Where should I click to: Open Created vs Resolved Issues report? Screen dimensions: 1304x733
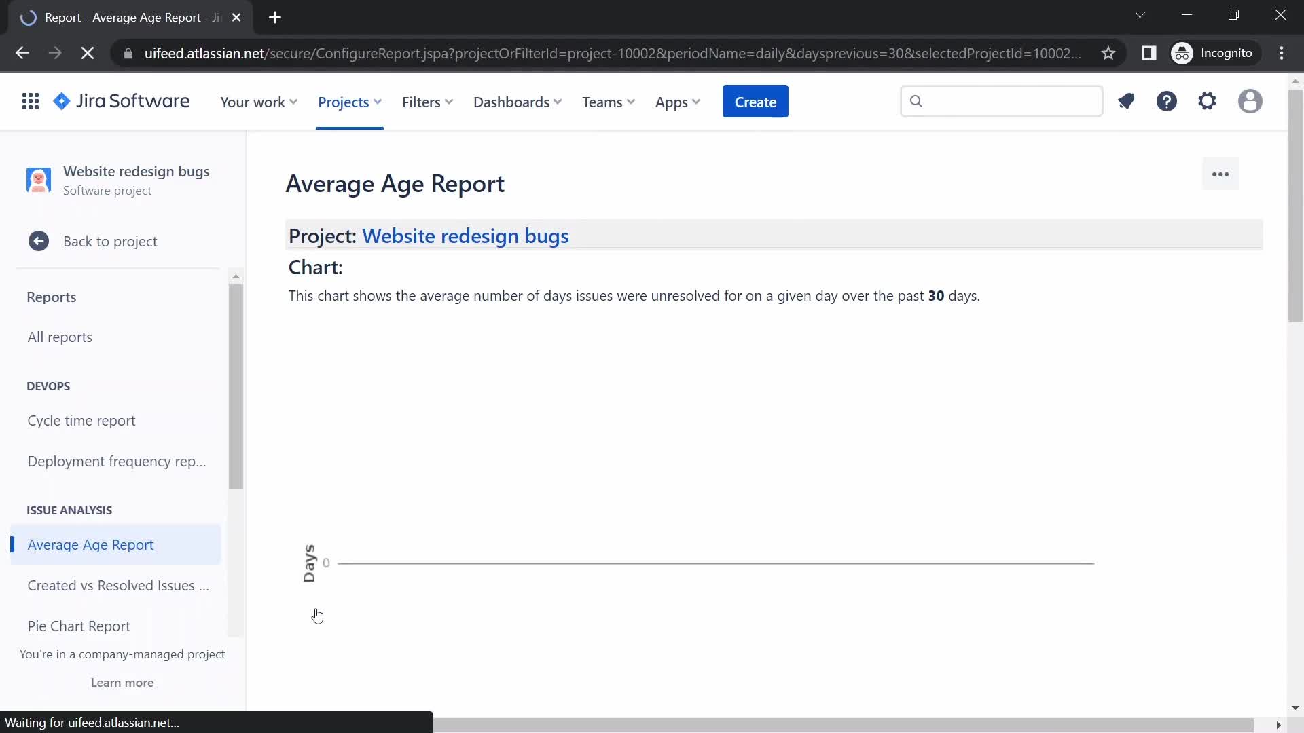click(x=118, y=586)
